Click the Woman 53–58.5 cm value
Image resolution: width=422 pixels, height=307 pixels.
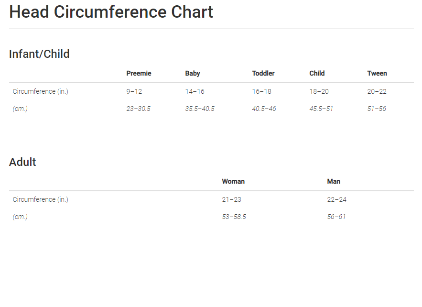pos(234,217)
